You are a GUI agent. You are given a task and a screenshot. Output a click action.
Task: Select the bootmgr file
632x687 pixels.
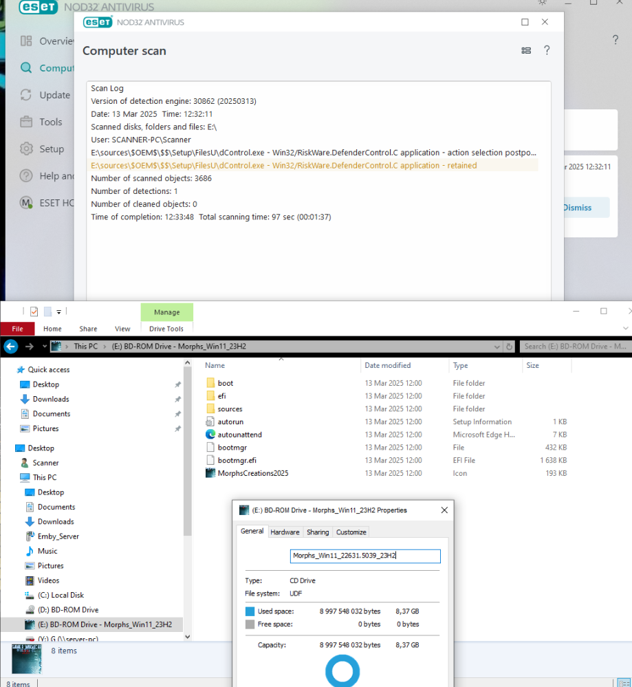232,447
